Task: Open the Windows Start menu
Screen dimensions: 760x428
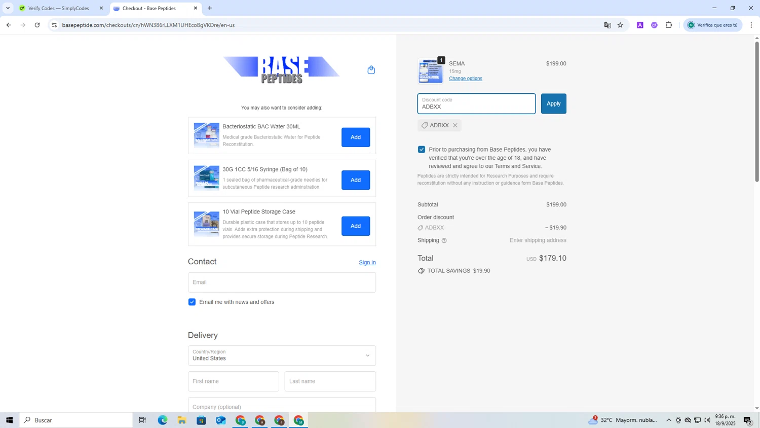Action: coord(9,420)
